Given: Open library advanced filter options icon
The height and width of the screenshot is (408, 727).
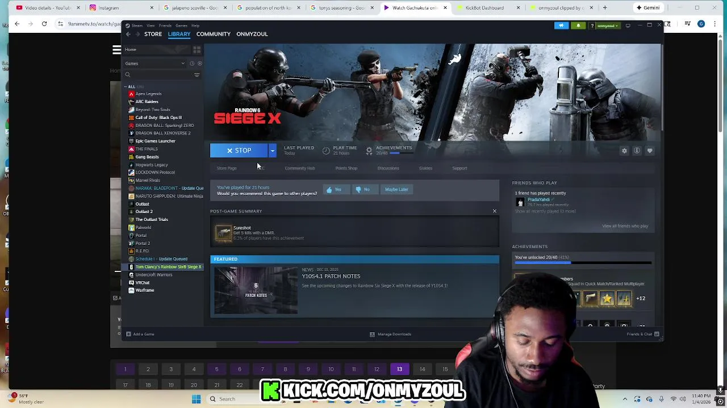Looking at the screenshot, I should [x=197, y=75].
